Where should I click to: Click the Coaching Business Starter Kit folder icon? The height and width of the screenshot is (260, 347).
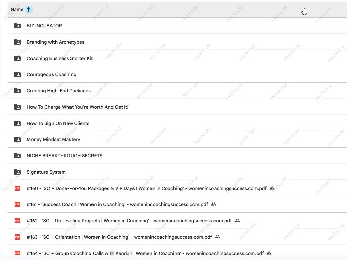(x=17, y=58)
